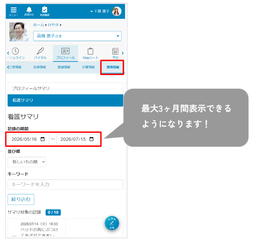258x243 pixels.
Task: Open the 高橋 恵子さま resident selector
Action: click(77, 36)
